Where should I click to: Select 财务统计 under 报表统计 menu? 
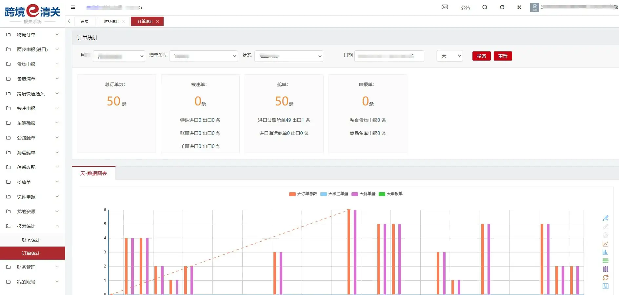pyautogui.click(x=30, y=240)
